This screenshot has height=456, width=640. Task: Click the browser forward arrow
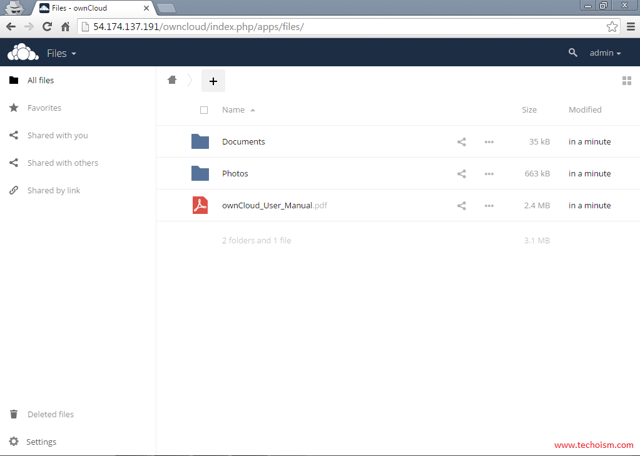coord(29,27)
